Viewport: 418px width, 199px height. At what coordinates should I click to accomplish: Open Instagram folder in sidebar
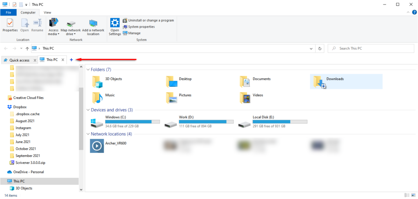[x=20, y=128]
